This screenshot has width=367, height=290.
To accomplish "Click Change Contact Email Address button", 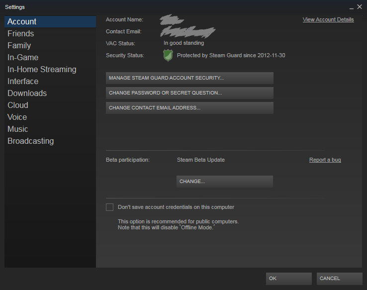I will click(189, 108).
